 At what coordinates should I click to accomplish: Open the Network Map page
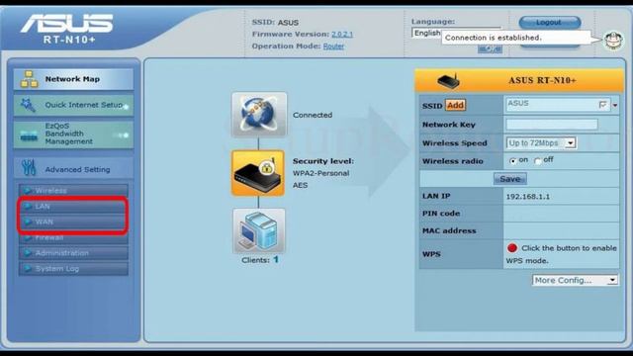click(x=73, y=79)
